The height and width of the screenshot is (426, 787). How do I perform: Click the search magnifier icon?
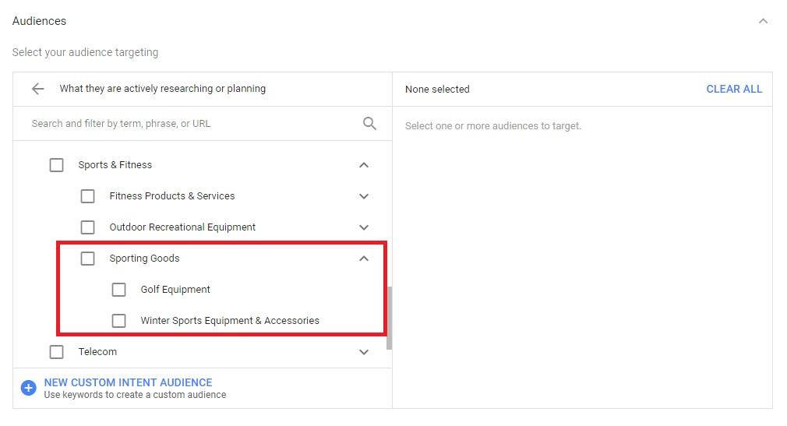[369, 123]
